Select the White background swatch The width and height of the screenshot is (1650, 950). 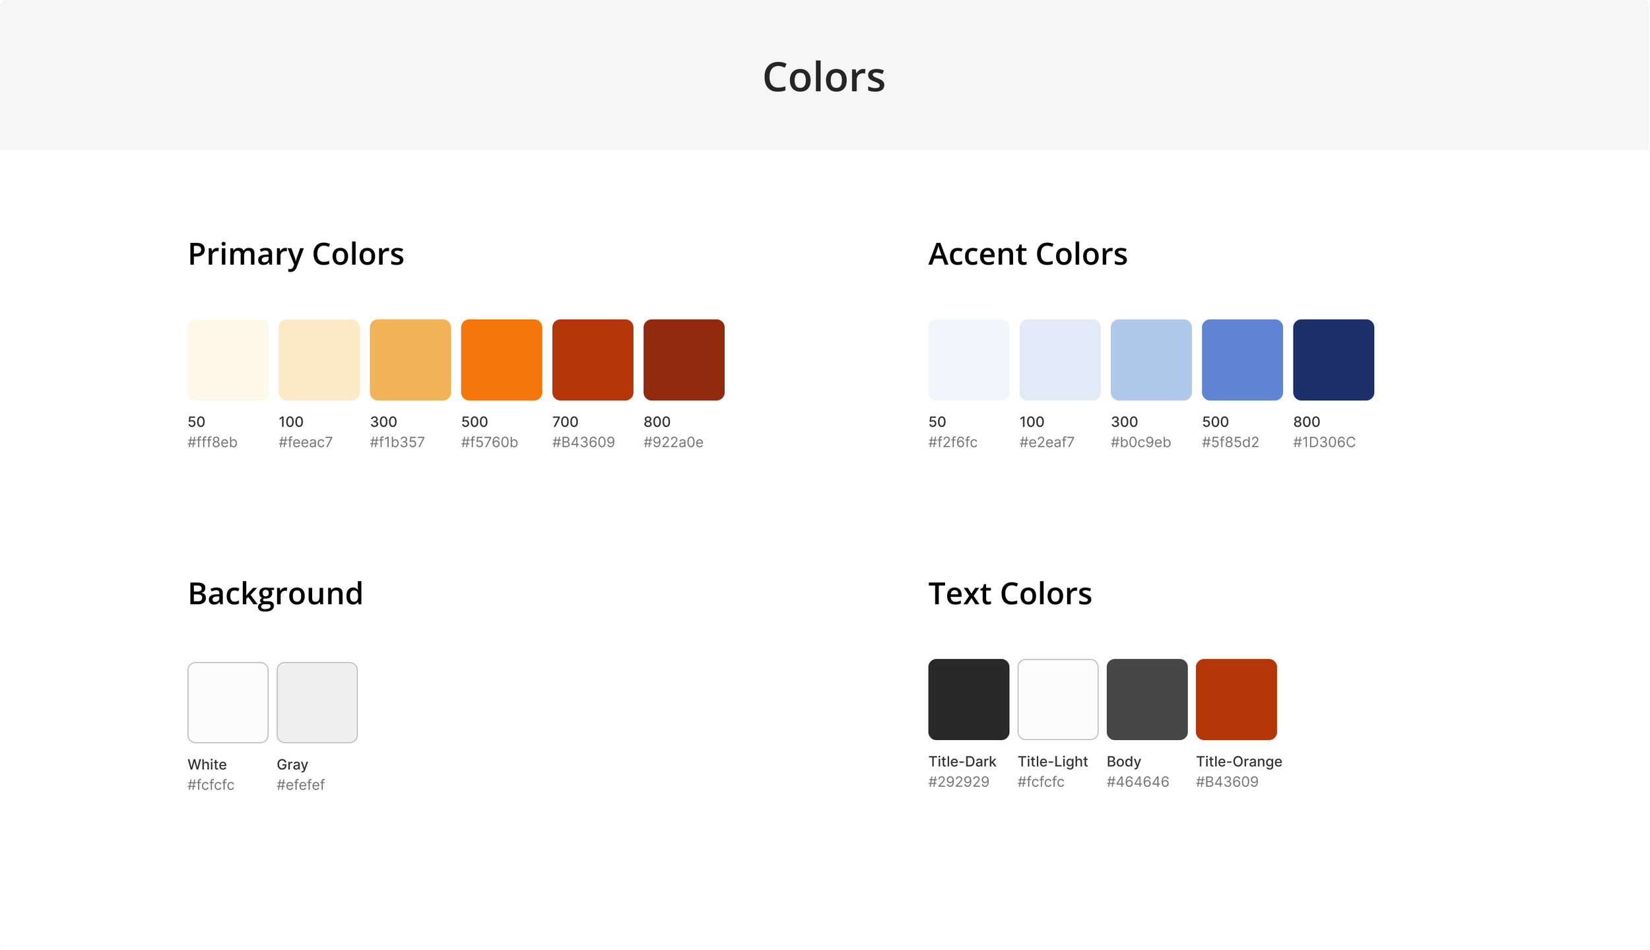click(x=228, y=702)
